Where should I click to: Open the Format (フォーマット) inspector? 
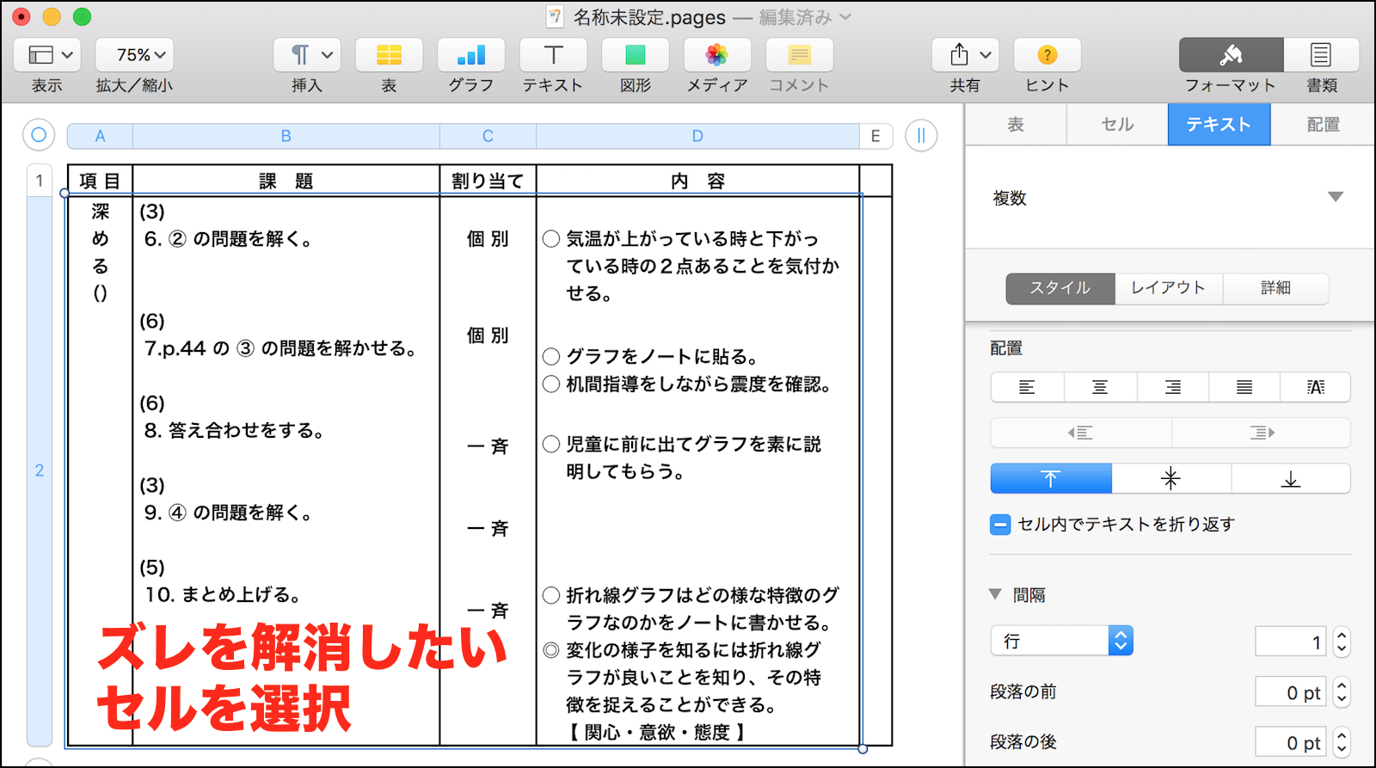pos(1231,55)
